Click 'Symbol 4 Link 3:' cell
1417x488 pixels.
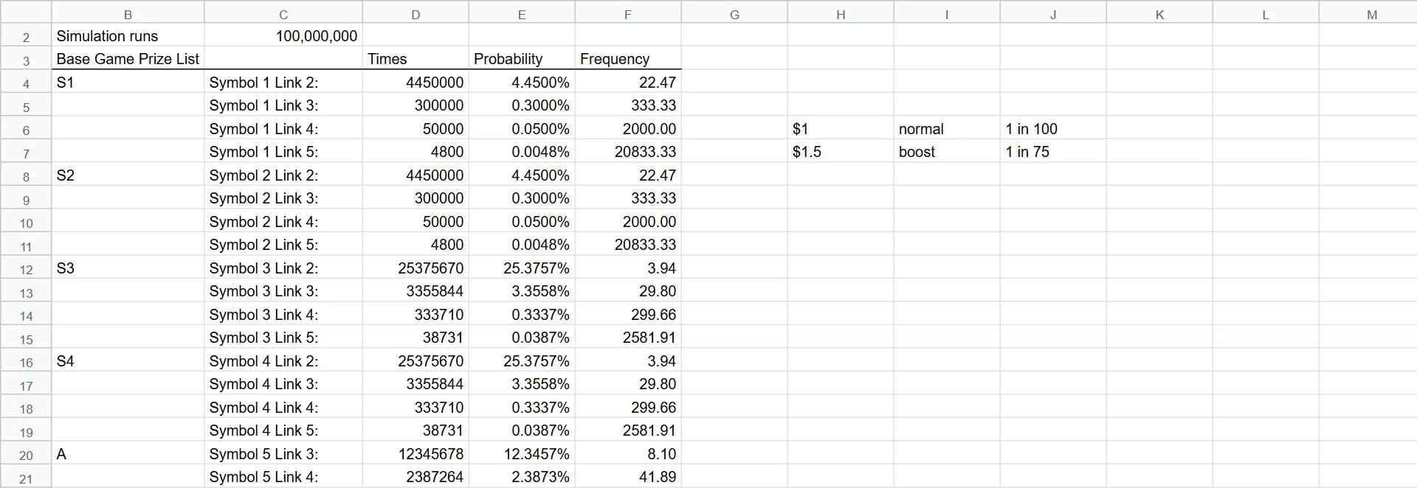(x=283, y=384)
